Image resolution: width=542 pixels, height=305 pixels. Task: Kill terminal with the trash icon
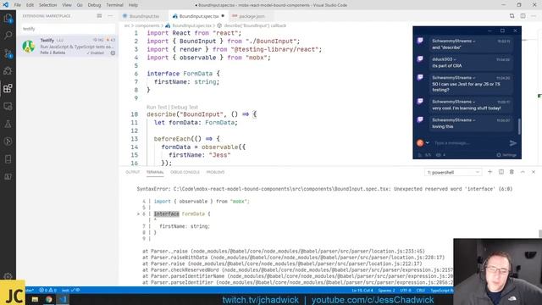512,172
